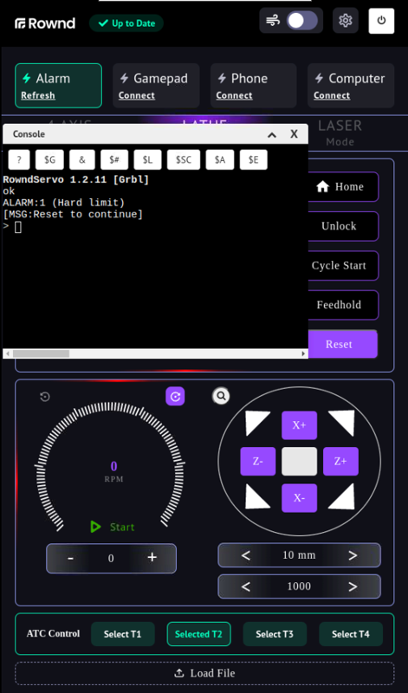Click the console horizontal scrollbar thumb
Viewport: 408px width, 693px height.
click(41, 353)
